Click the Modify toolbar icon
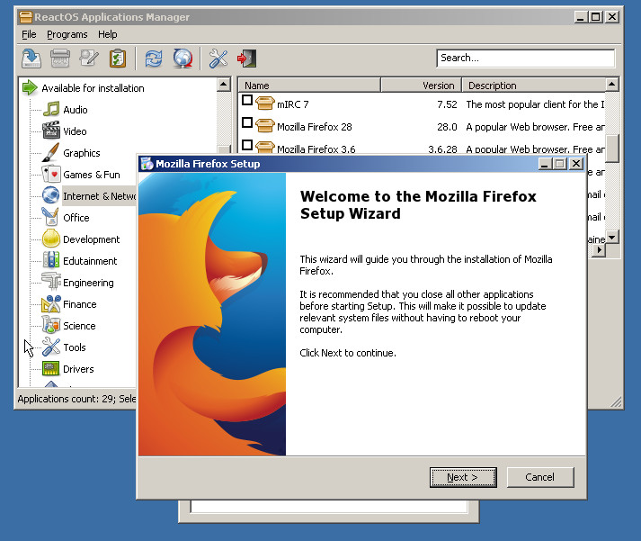 (89, 59)
